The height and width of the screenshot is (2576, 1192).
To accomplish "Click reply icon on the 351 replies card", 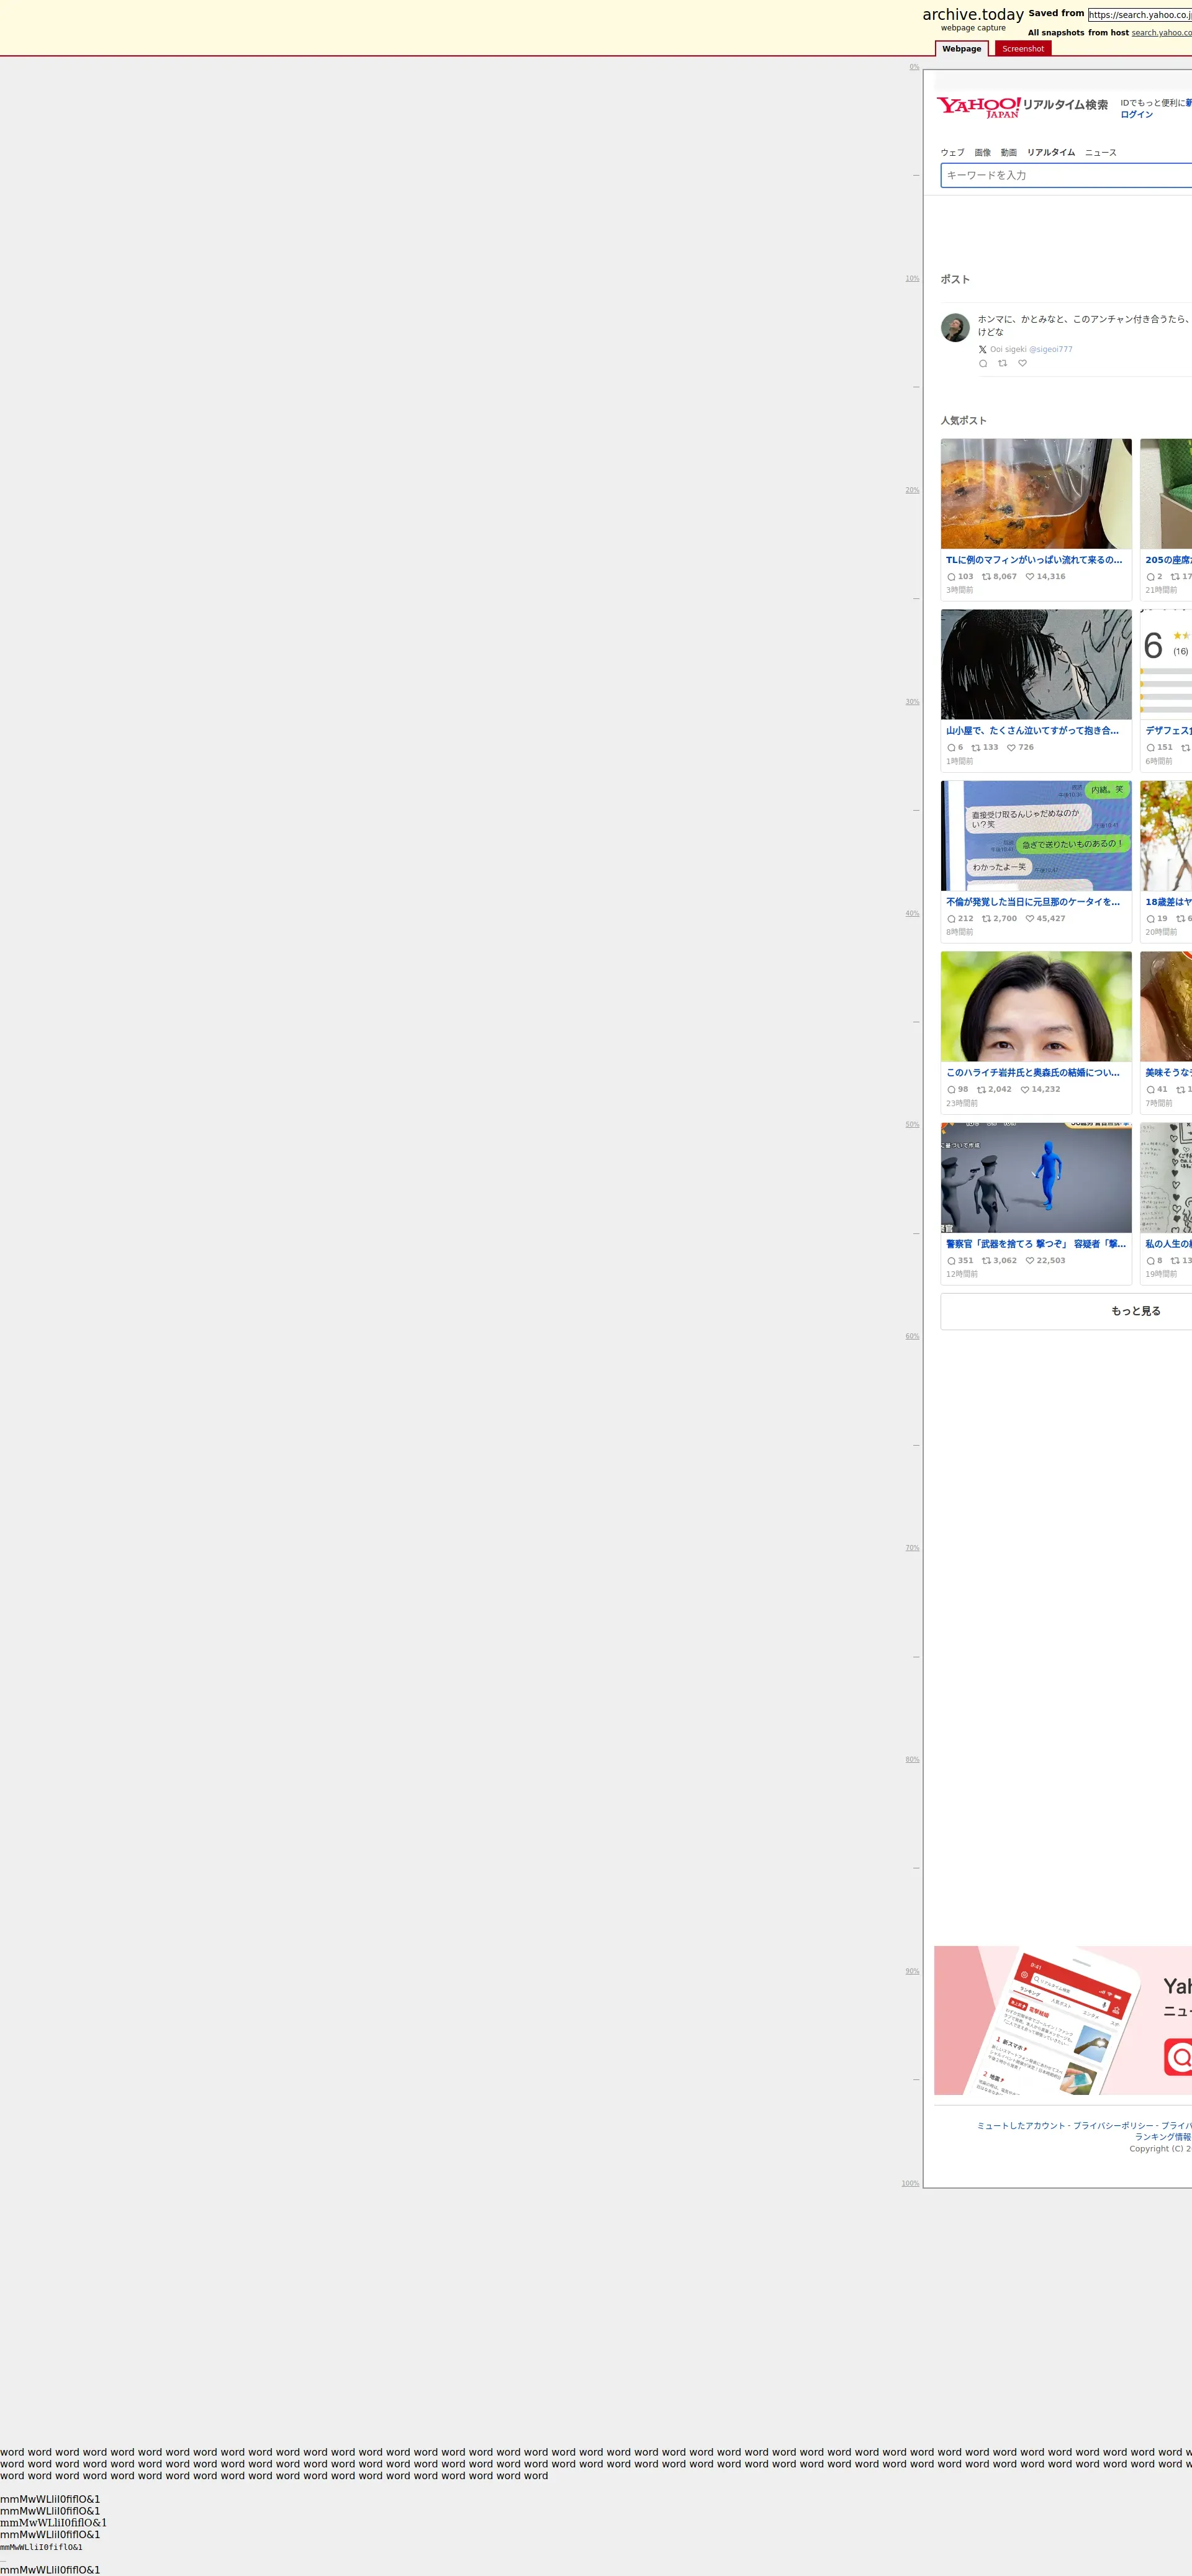I will 951,1261.
